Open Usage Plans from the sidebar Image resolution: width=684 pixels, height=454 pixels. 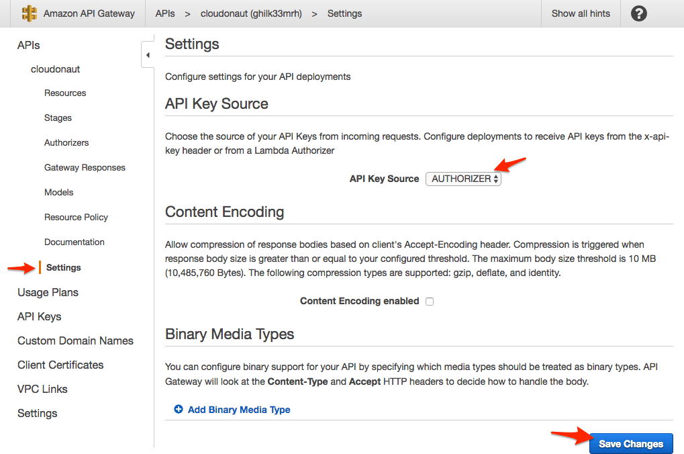(x=48, y=293)
